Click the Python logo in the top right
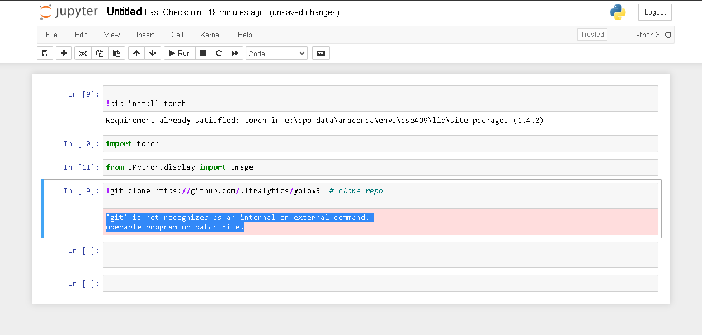This screenshot has width=702, height=335. click(x=618, y=12)
